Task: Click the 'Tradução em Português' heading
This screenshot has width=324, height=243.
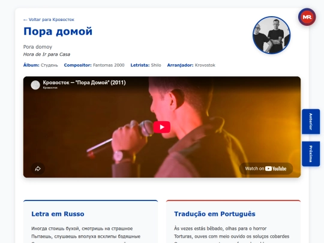Action: pyautogui.click(x=215, y=214)
